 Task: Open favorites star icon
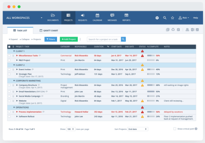(173, 18)
